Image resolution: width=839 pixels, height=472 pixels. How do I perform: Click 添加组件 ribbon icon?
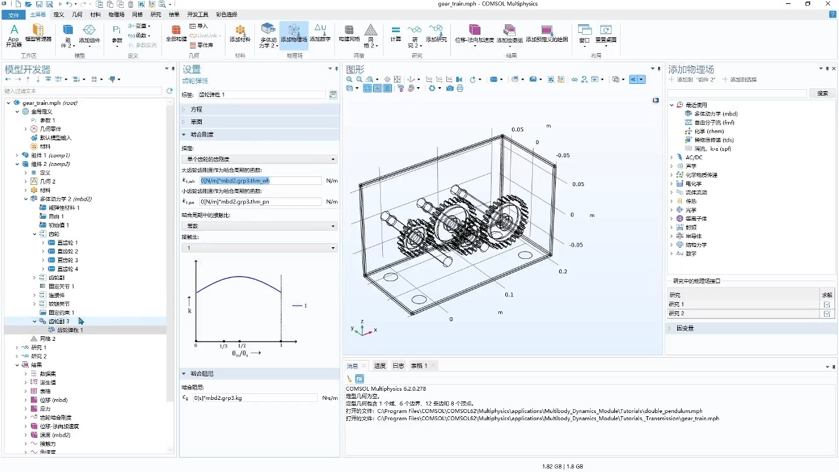tap(89, 35)
